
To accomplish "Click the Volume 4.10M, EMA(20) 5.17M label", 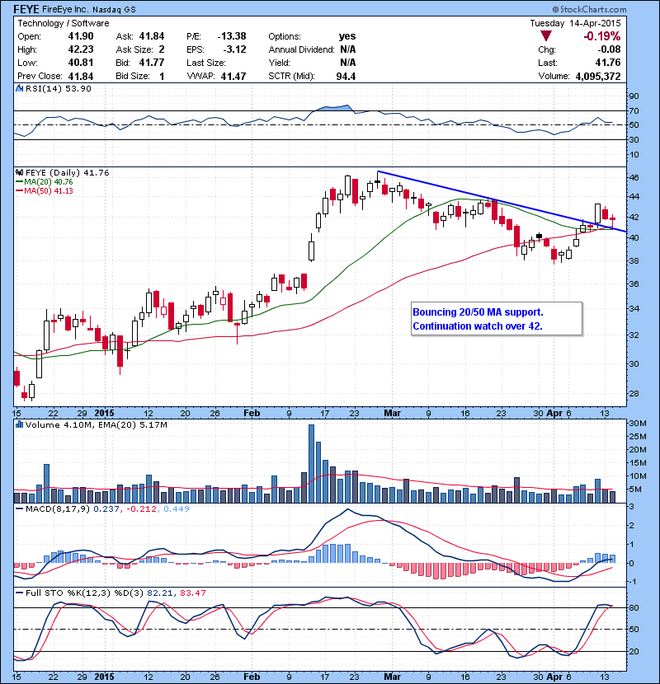I will pyautogui.click(x=96, y=424).
